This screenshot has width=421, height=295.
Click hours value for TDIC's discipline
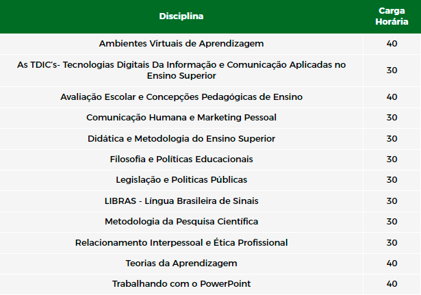click(392, 70)
